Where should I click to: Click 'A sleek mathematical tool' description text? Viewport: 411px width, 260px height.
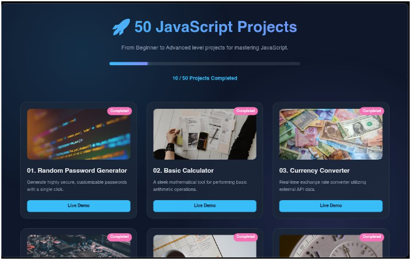[x=200, y=186]
